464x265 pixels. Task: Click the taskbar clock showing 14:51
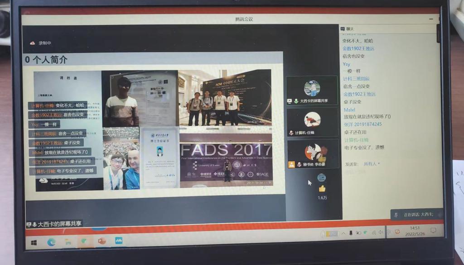coord(414,231)
